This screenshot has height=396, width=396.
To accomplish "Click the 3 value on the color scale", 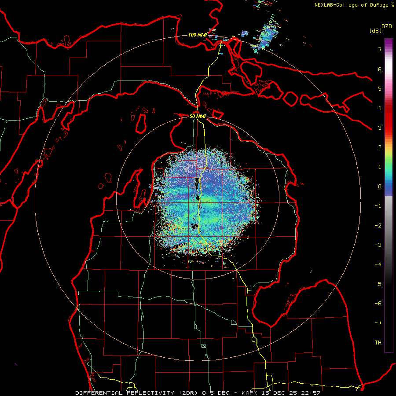I will [x=380, y=128].
